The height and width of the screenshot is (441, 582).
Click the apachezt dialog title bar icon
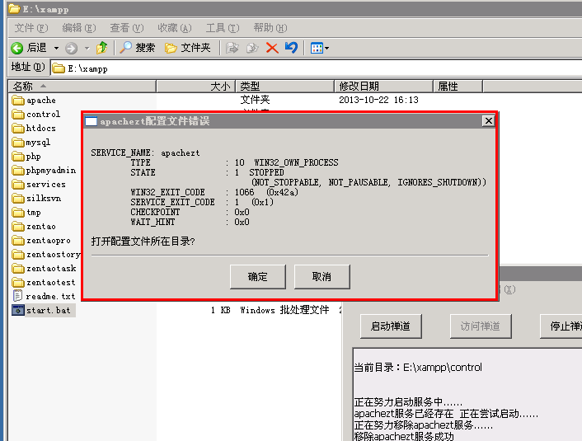coord(91,121)
